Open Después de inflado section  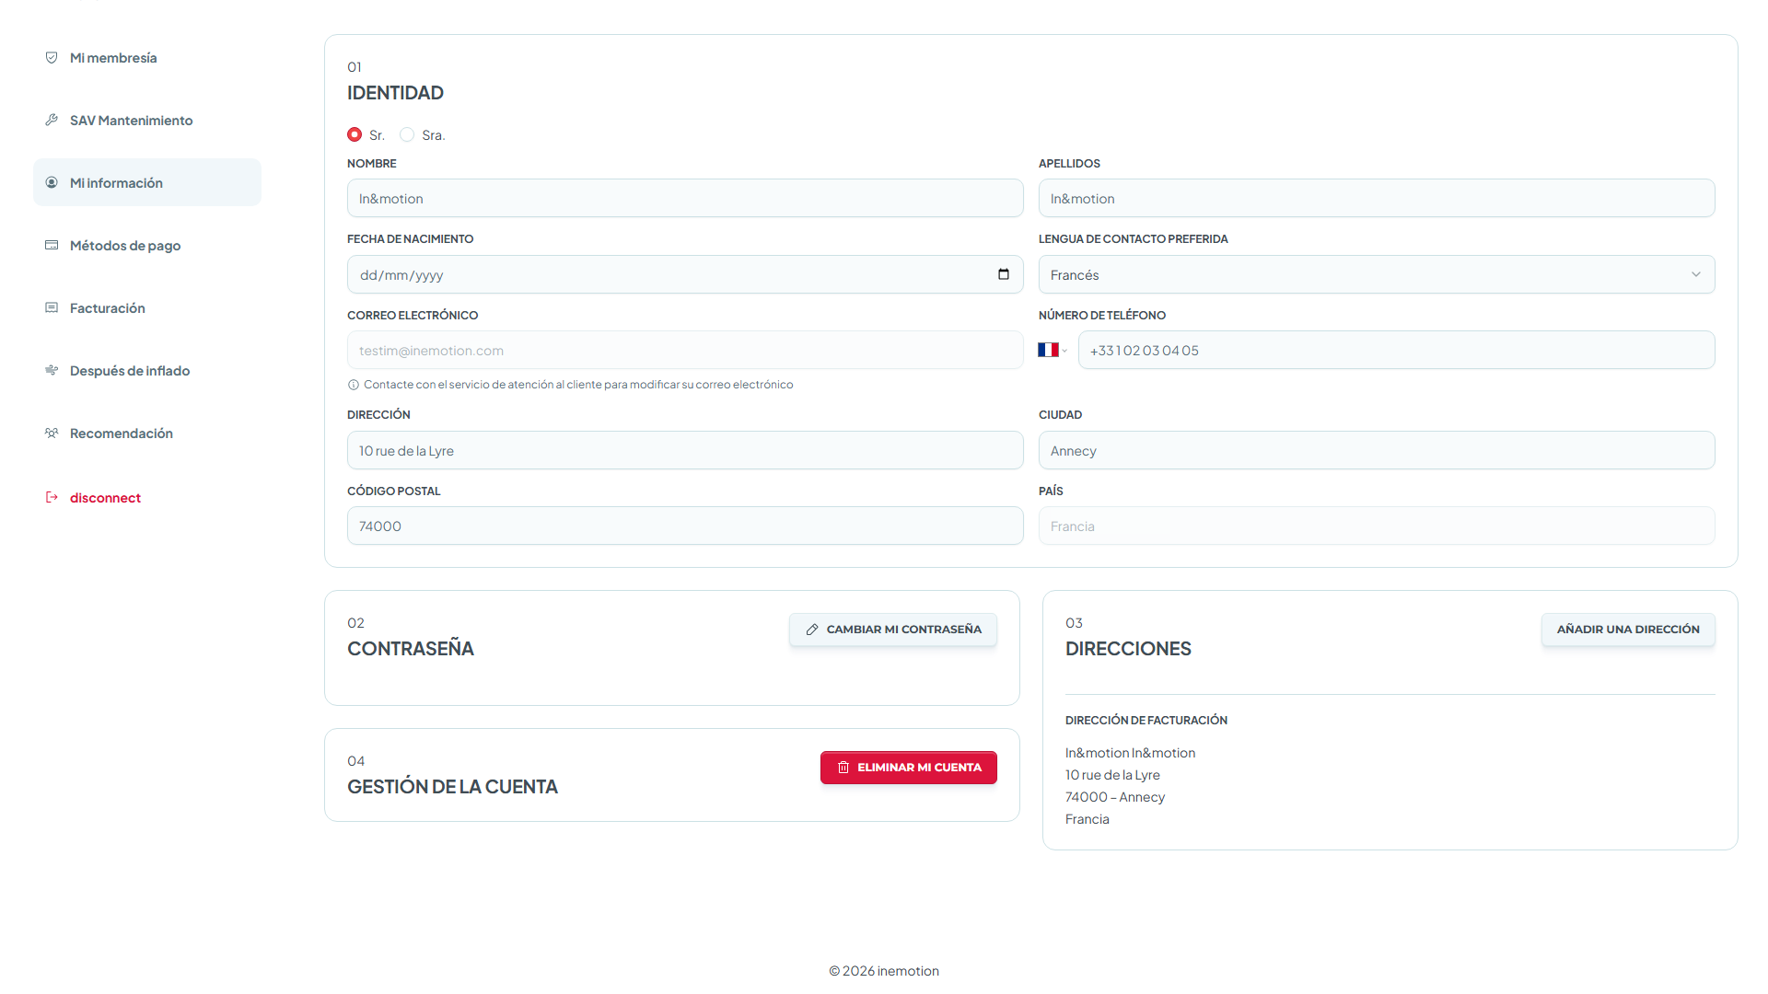[x=147, y=370]
